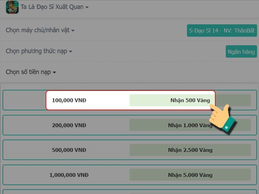Click the caret next to Chọn số tiền nạp
The width and height of the screenshot is (259, 194).
click(x=54, y=72)
